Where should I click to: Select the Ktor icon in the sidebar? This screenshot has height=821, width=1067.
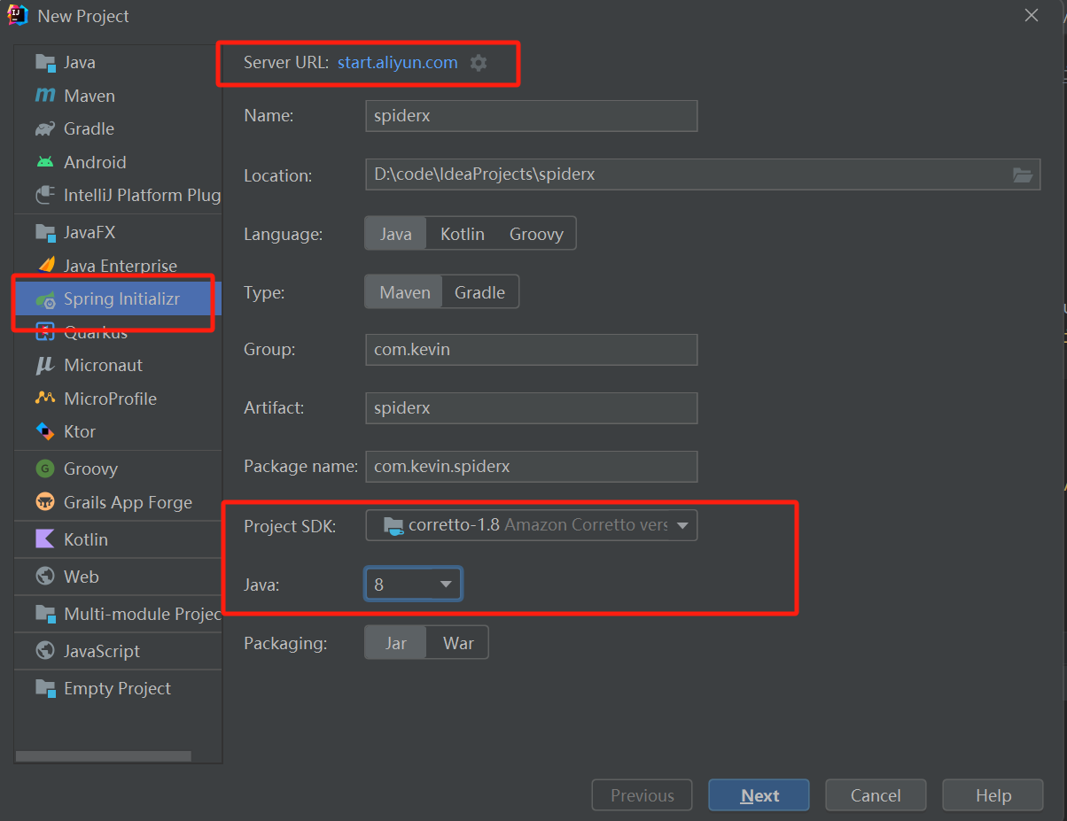click(45, 431)
